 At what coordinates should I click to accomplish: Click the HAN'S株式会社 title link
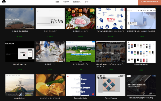20,98
